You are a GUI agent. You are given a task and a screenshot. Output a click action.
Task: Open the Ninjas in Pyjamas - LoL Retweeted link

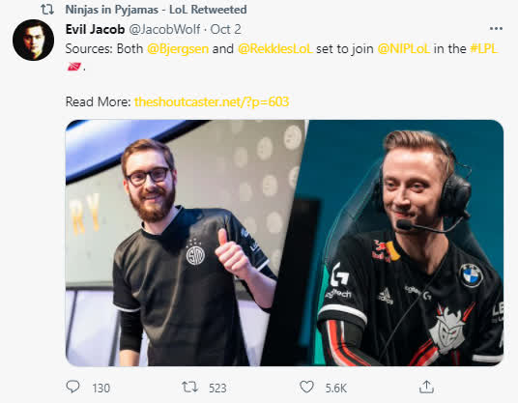tap(156, 10)
